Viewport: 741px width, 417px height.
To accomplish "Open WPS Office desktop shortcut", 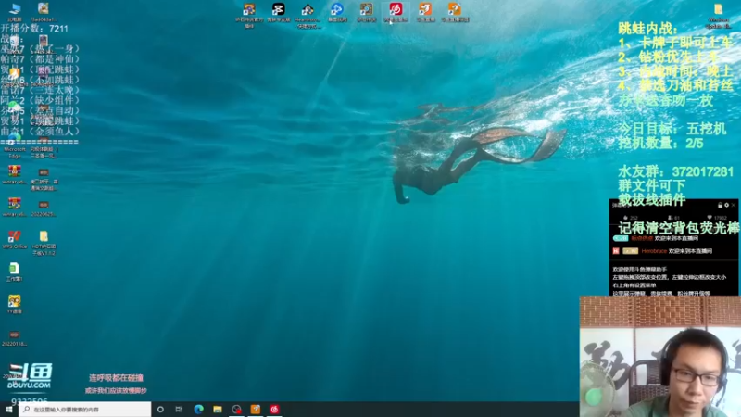I will 15,240.
